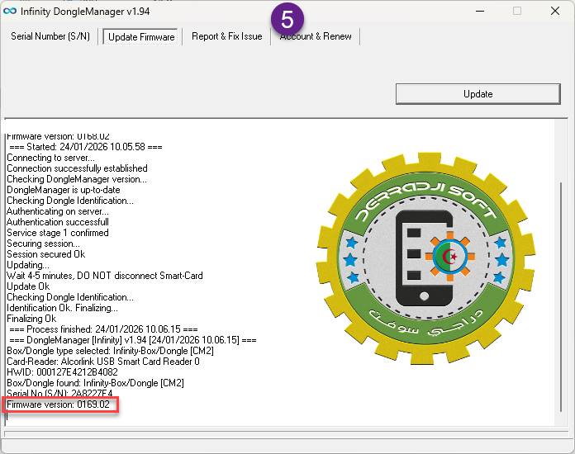This screenshot has height=454, width=575.
Task: Open the Serial Number (S/N) tab
Action: 50,36
